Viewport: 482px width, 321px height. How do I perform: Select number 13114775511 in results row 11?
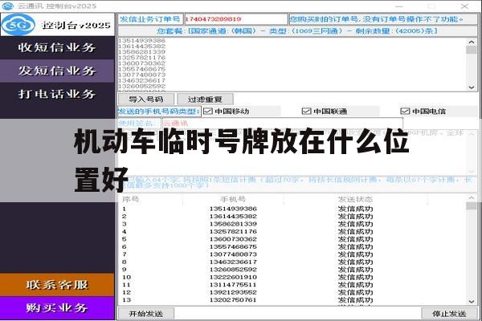tap(233, 285)
